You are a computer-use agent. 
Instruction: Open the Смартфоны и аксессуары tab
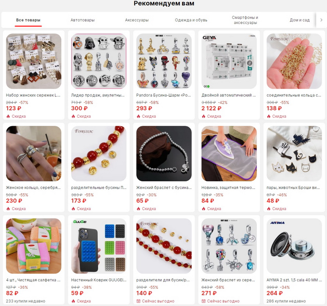[245, 20]
